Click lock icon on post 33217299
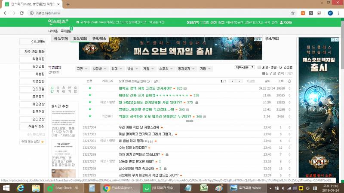The height and width of the screenshot is (193, 344). [167, 154]
